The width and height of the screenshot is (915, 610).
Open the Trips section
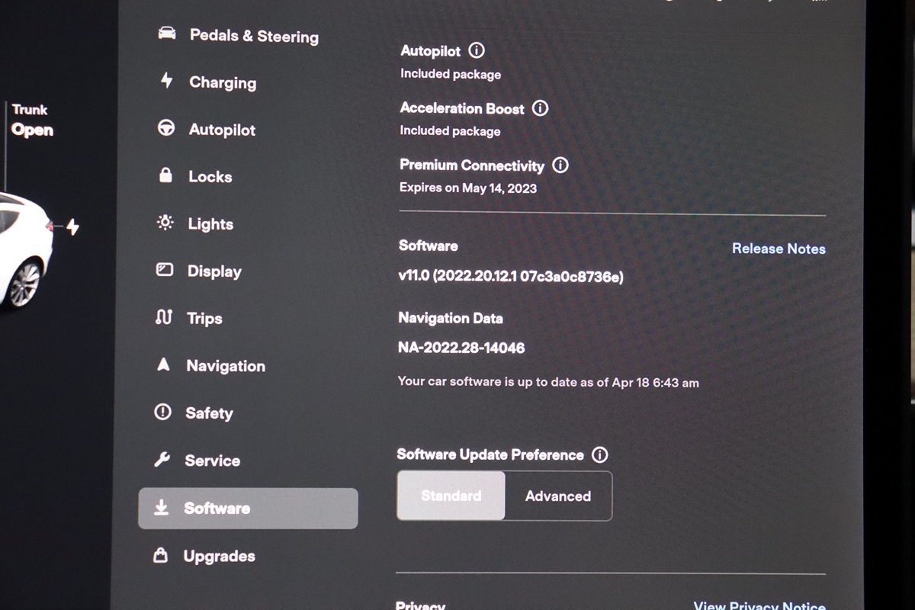click(204, 319)
